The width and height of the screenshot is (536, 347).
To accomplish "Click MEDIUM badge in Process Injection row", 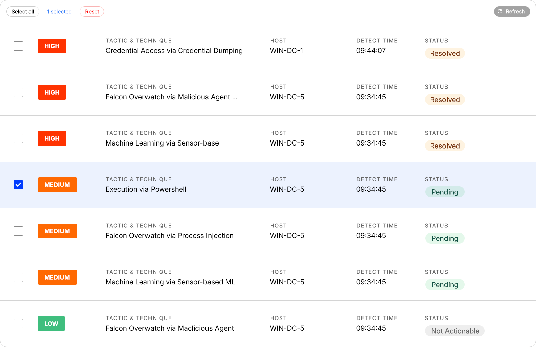I will tap(57, 231).
